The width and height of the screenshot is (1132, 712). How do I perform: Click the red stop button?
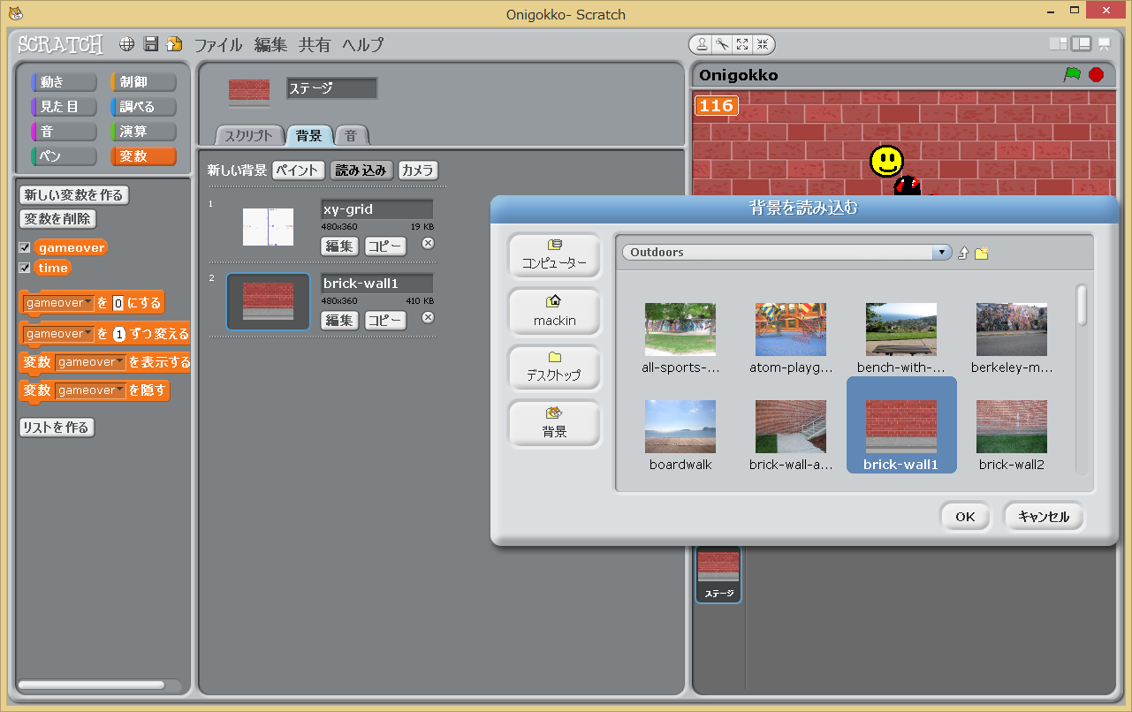pos(1097,75)
